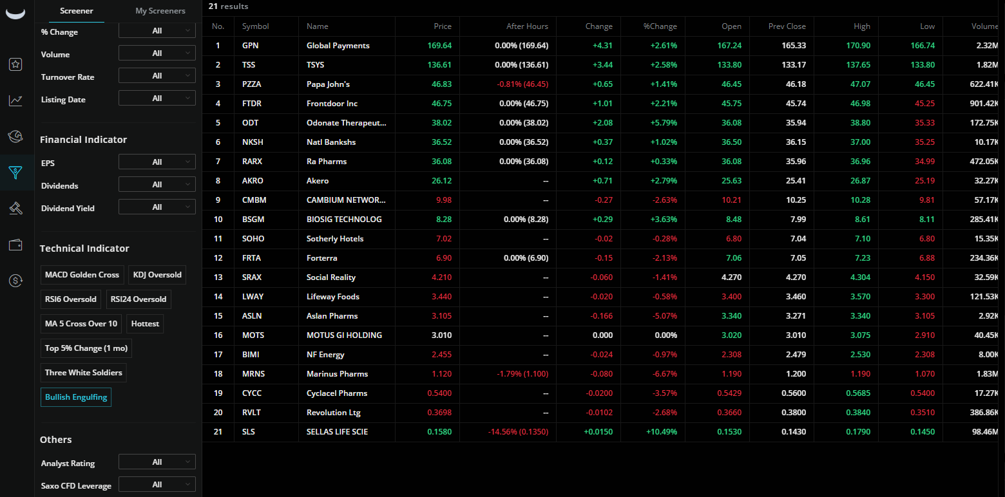Open the Turnover Rate dropdown
The width and height of the screenshot is (1005, 497).
point(157,76)
